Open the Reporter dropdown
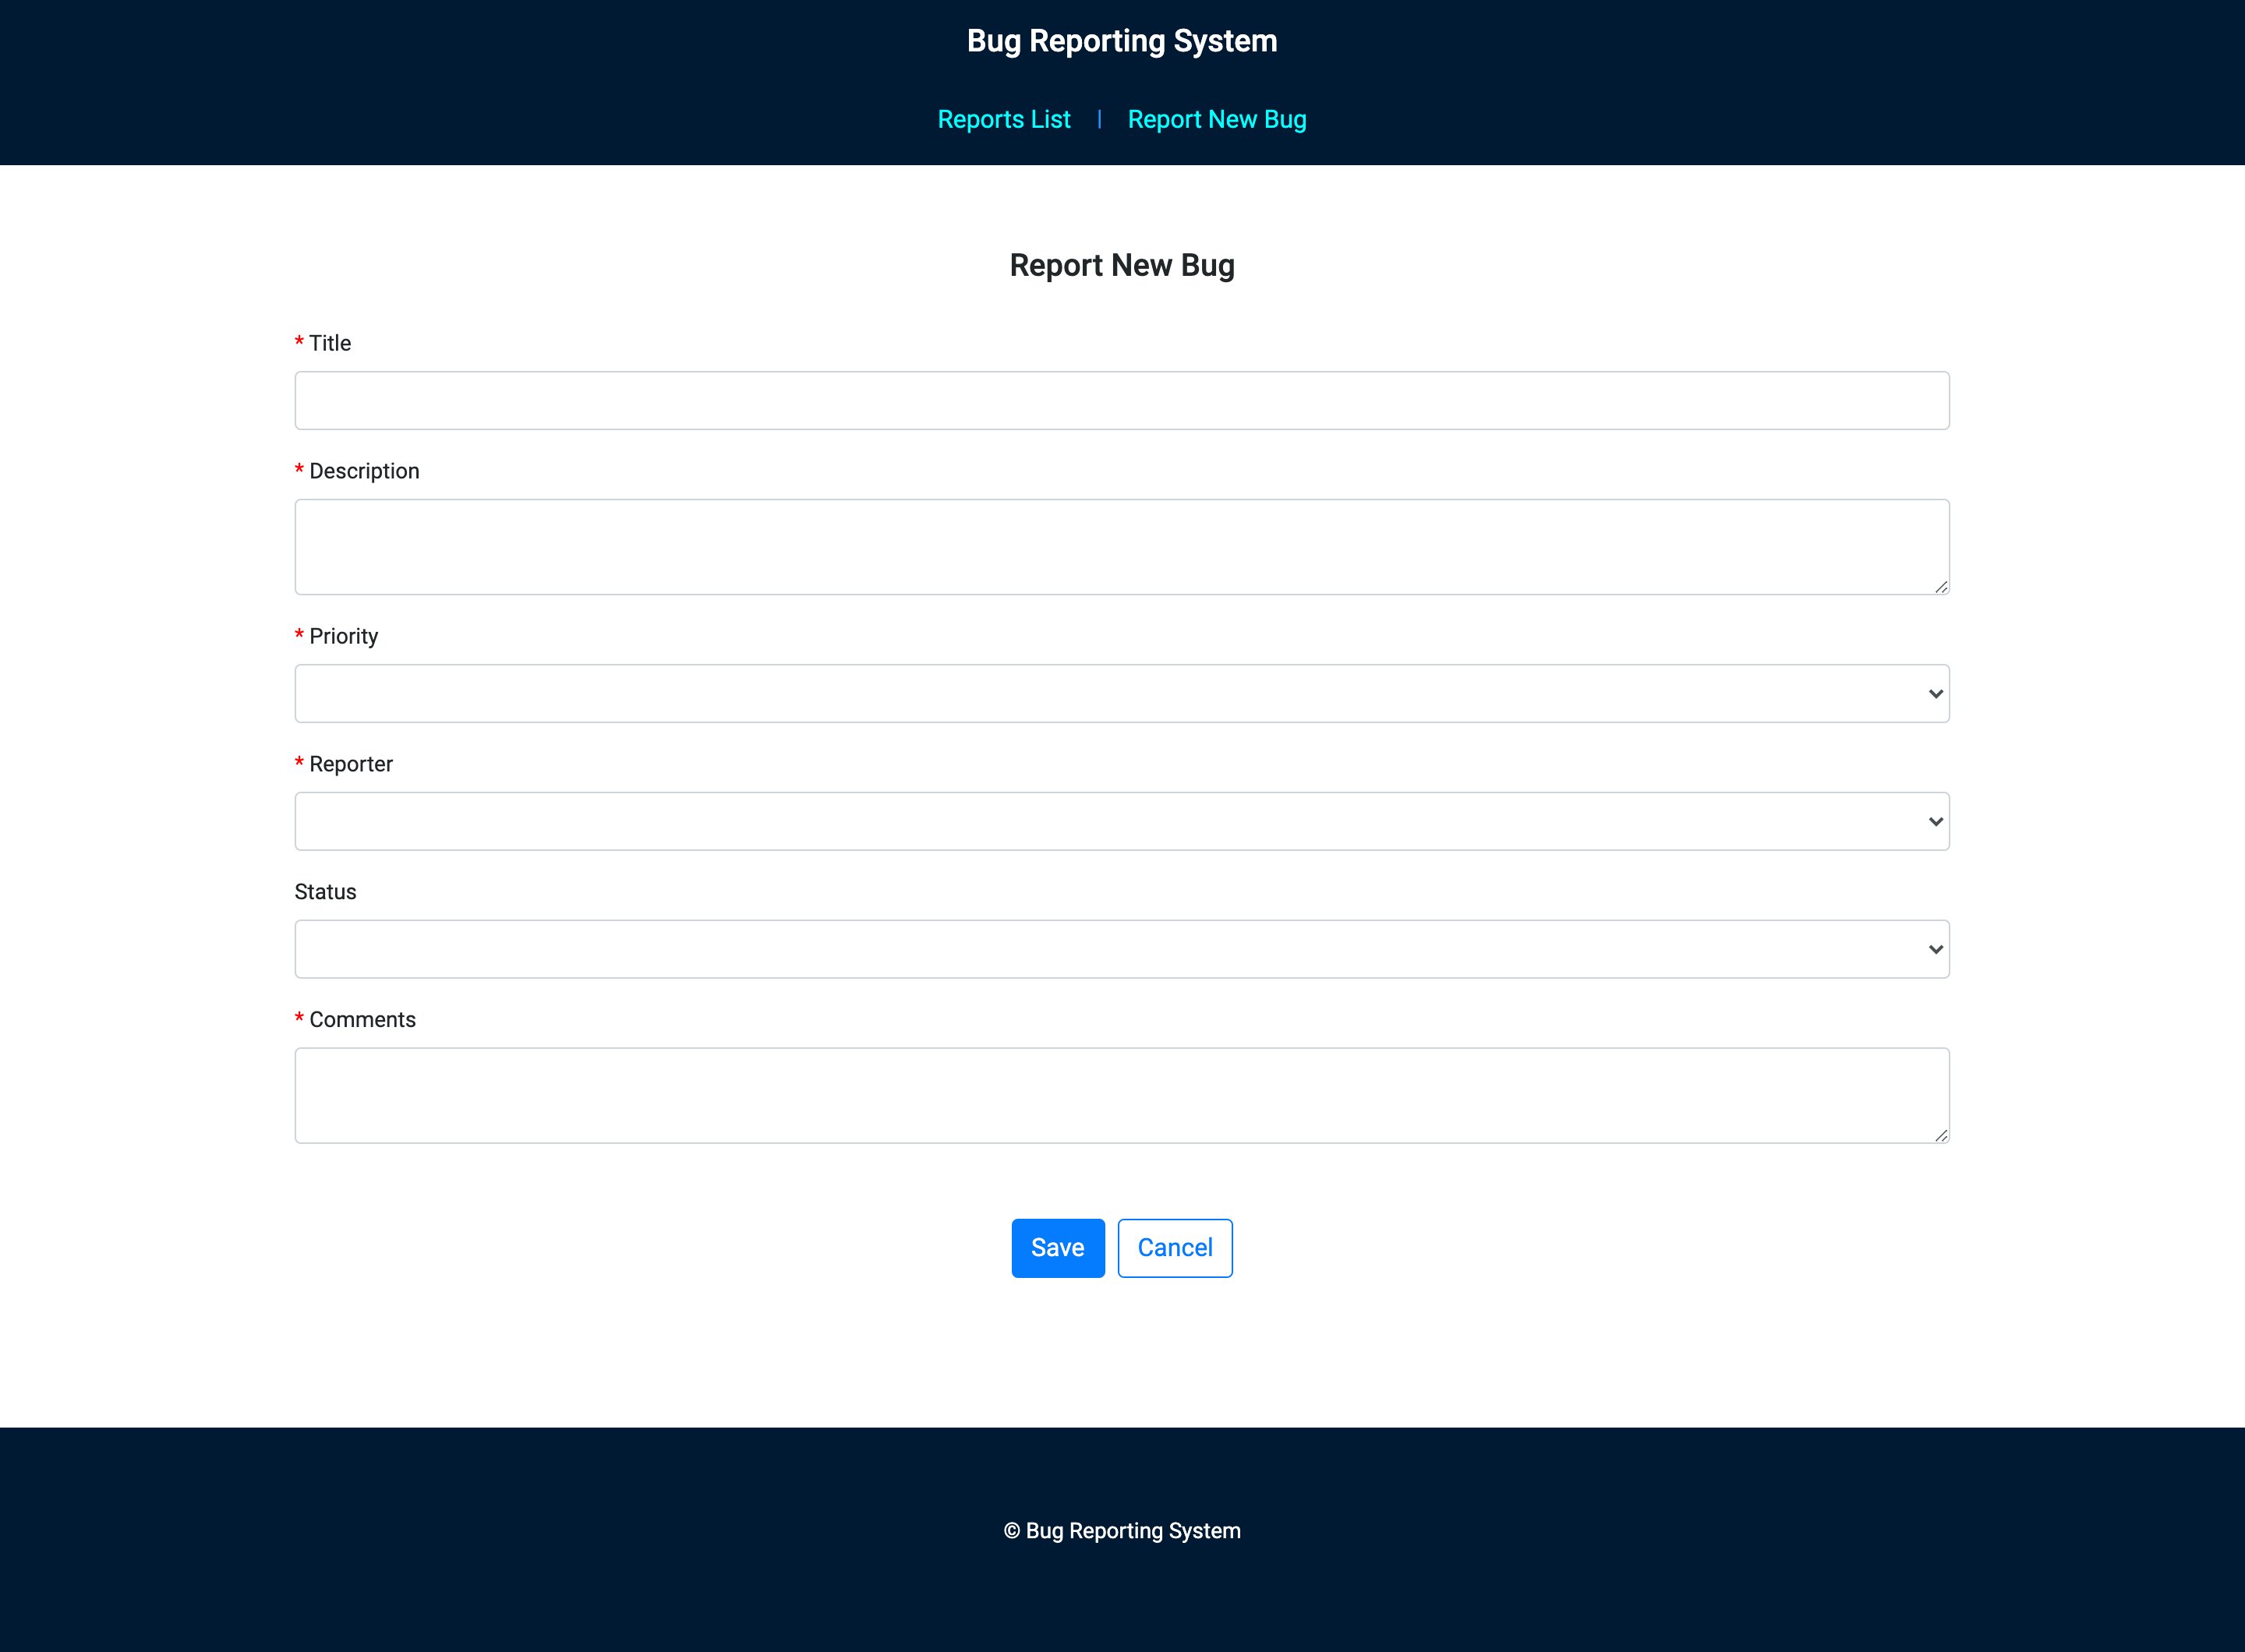2245x1652 pixels. 1120,820
